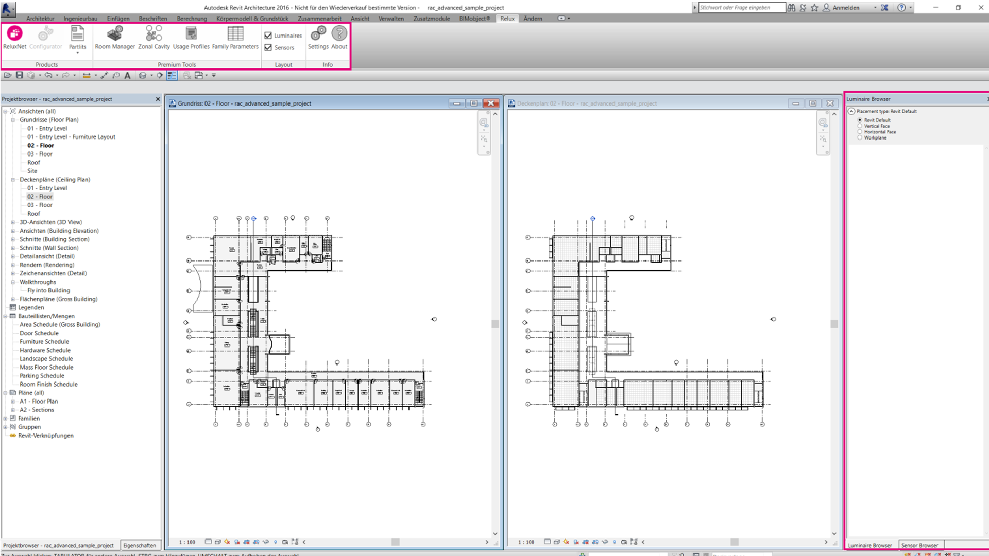Screen dimensions: 989x556
Task: Click the Open file icon in quick access toolbar
Action: (8, 75)
